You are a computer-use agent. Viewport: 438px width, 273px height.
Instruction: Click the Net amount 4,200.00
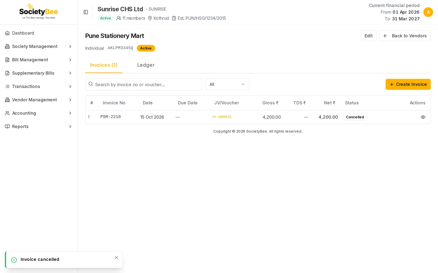328,117
